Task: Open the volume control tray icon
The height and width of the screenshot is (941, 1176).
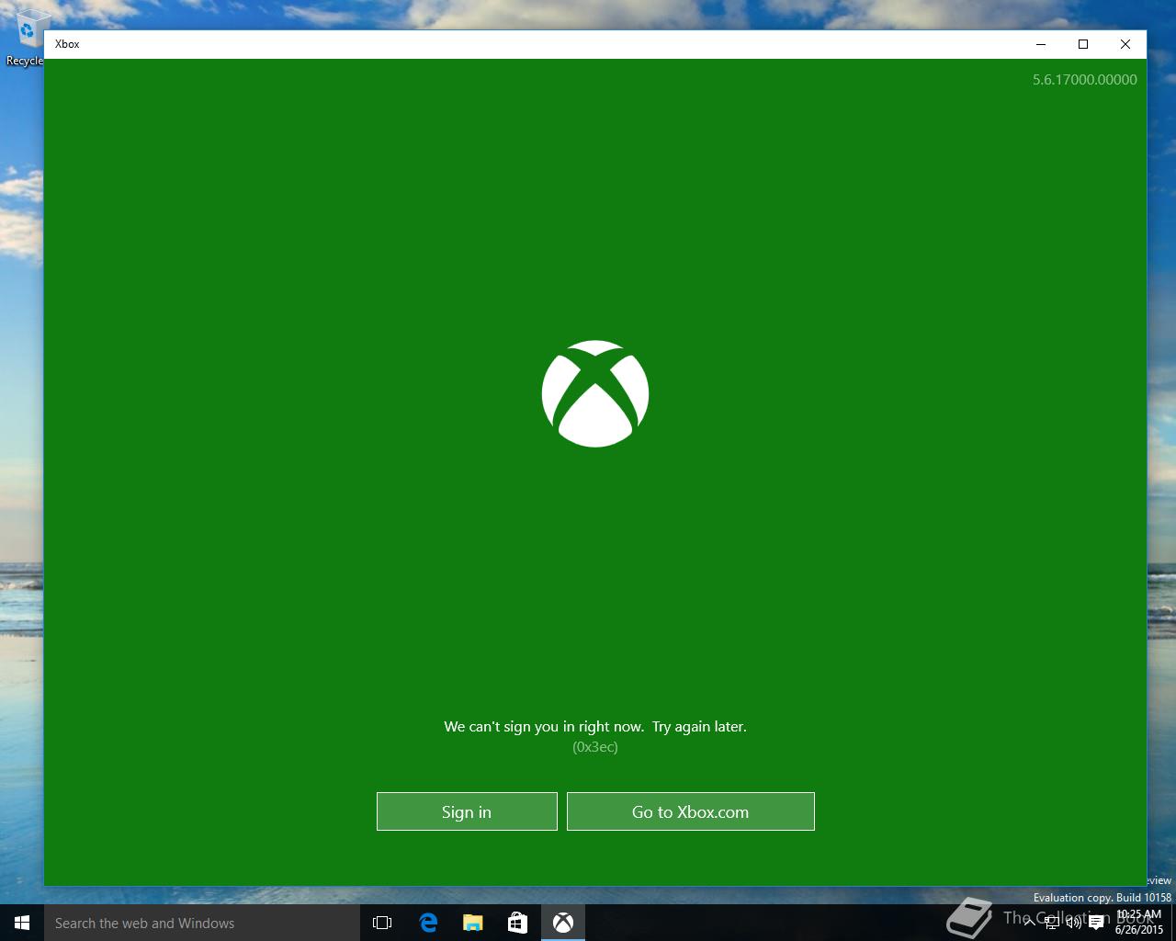Action: 1074,923
